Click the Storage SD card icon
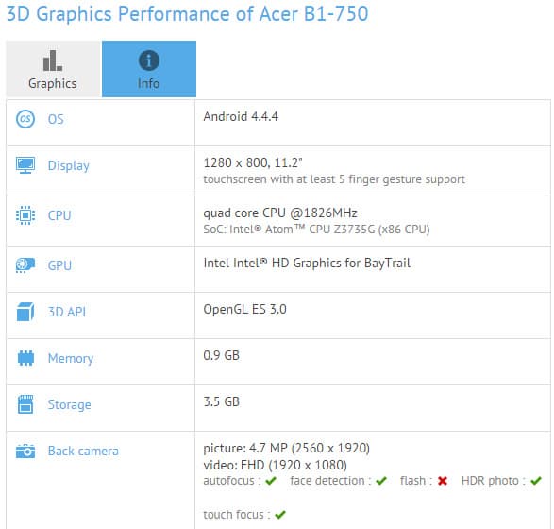Screen dimensions: 554x529 pos(25,404)
